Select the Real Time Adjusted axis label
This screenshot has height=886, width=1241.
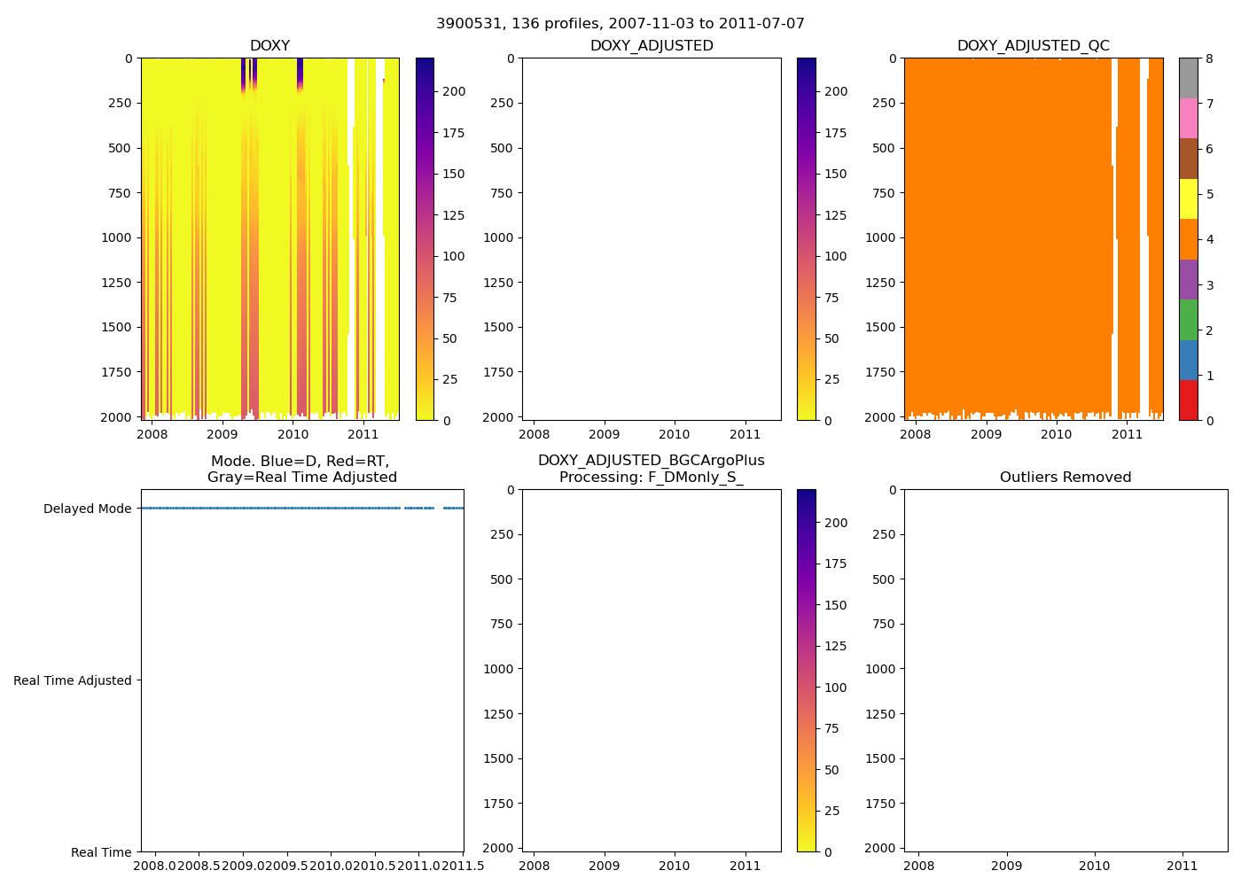[x=73, y=680]
